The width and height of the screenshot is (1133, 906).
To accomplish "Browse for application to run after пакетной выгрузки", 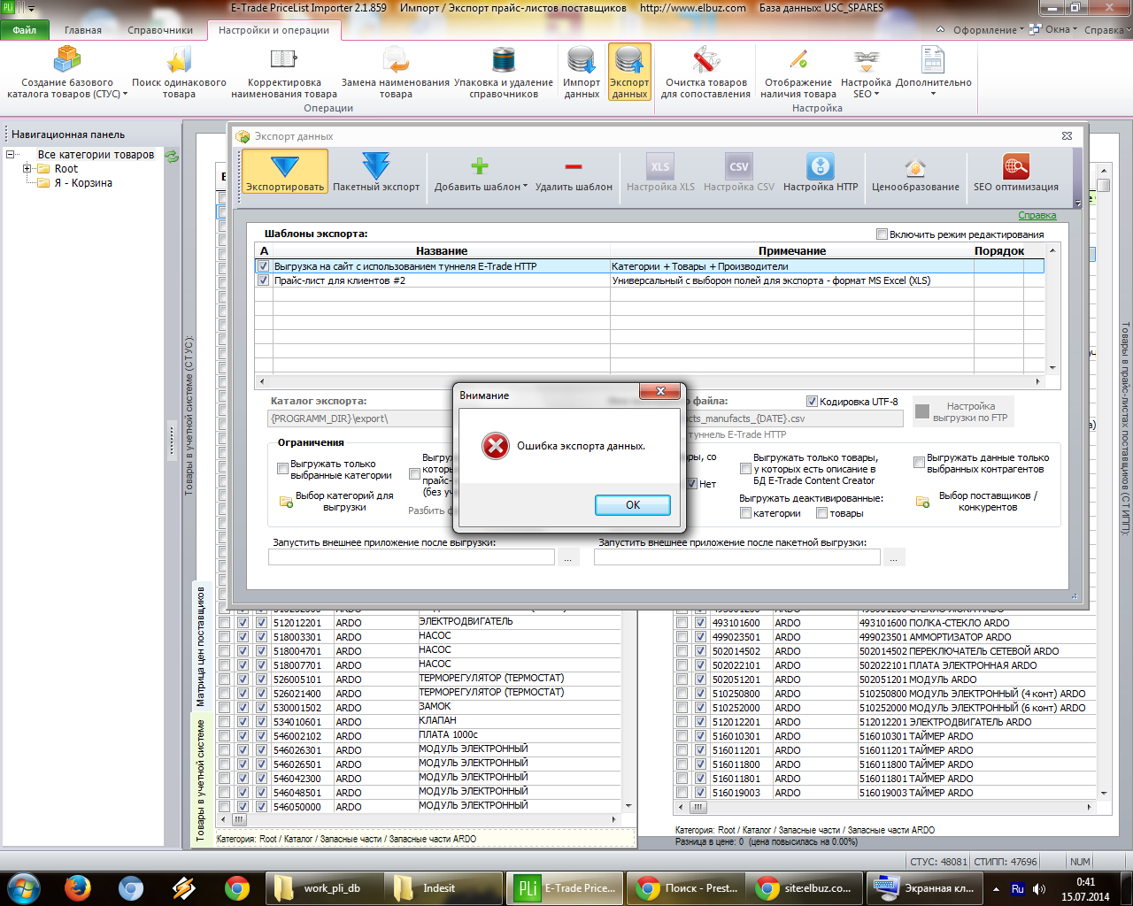I will click(x=894, y=557).
